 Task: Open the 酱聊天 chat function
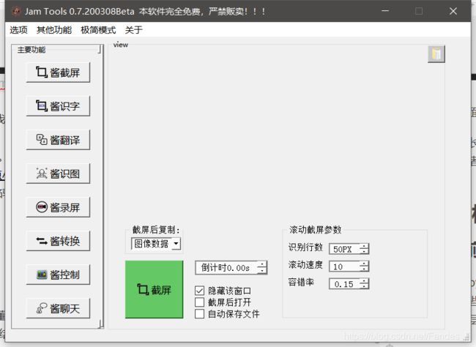[58, 308]
